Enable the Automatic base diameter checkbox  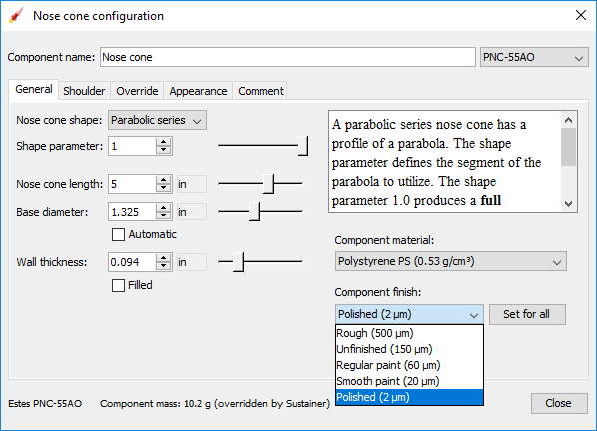click(x=118, y=234)
